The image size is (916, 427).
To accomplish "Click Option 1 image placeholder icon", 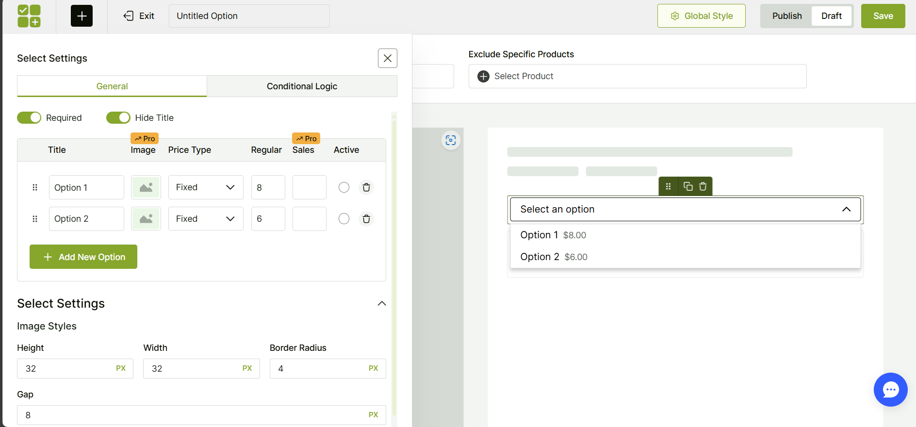I will pyautogui.click(x=146, y=187).
